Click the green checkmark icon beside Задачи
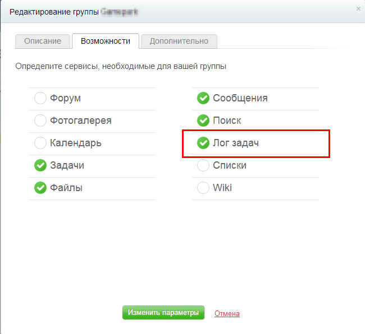Image resolution: width=365 pixels, height=334 pixels. [40, 165]
